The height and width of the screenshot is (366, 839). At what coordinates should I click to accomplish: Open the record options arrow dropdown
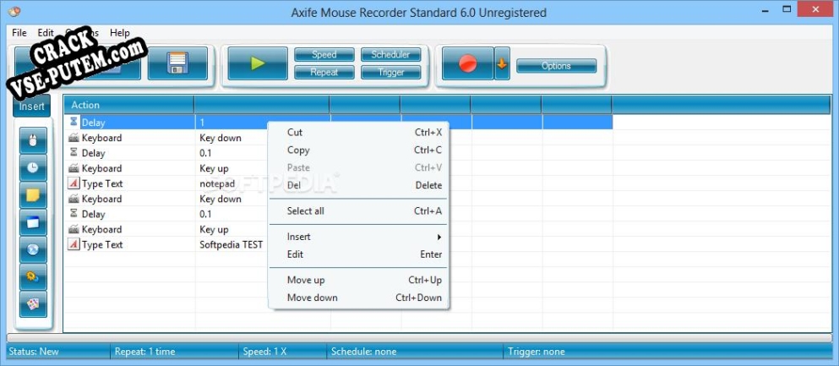pos(502,63)
